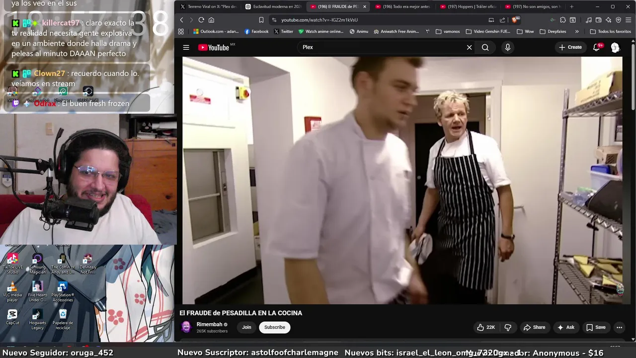Open picture-in-picture icon in address bar
The width and height of the screenshot is (636, 358).
click(x=491, y=20)
